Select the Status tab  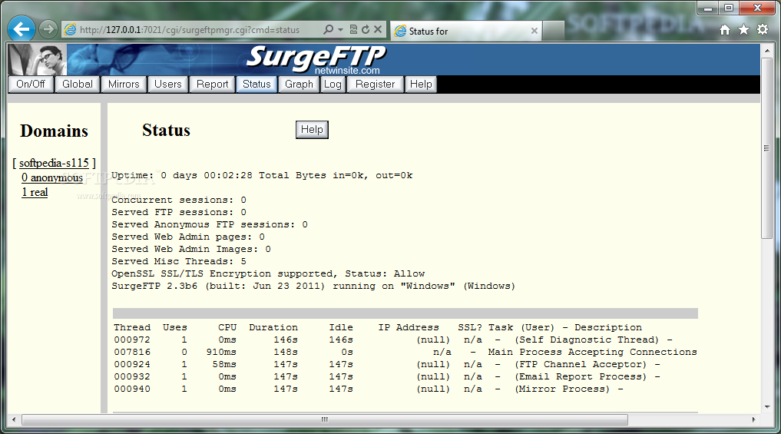256,84
